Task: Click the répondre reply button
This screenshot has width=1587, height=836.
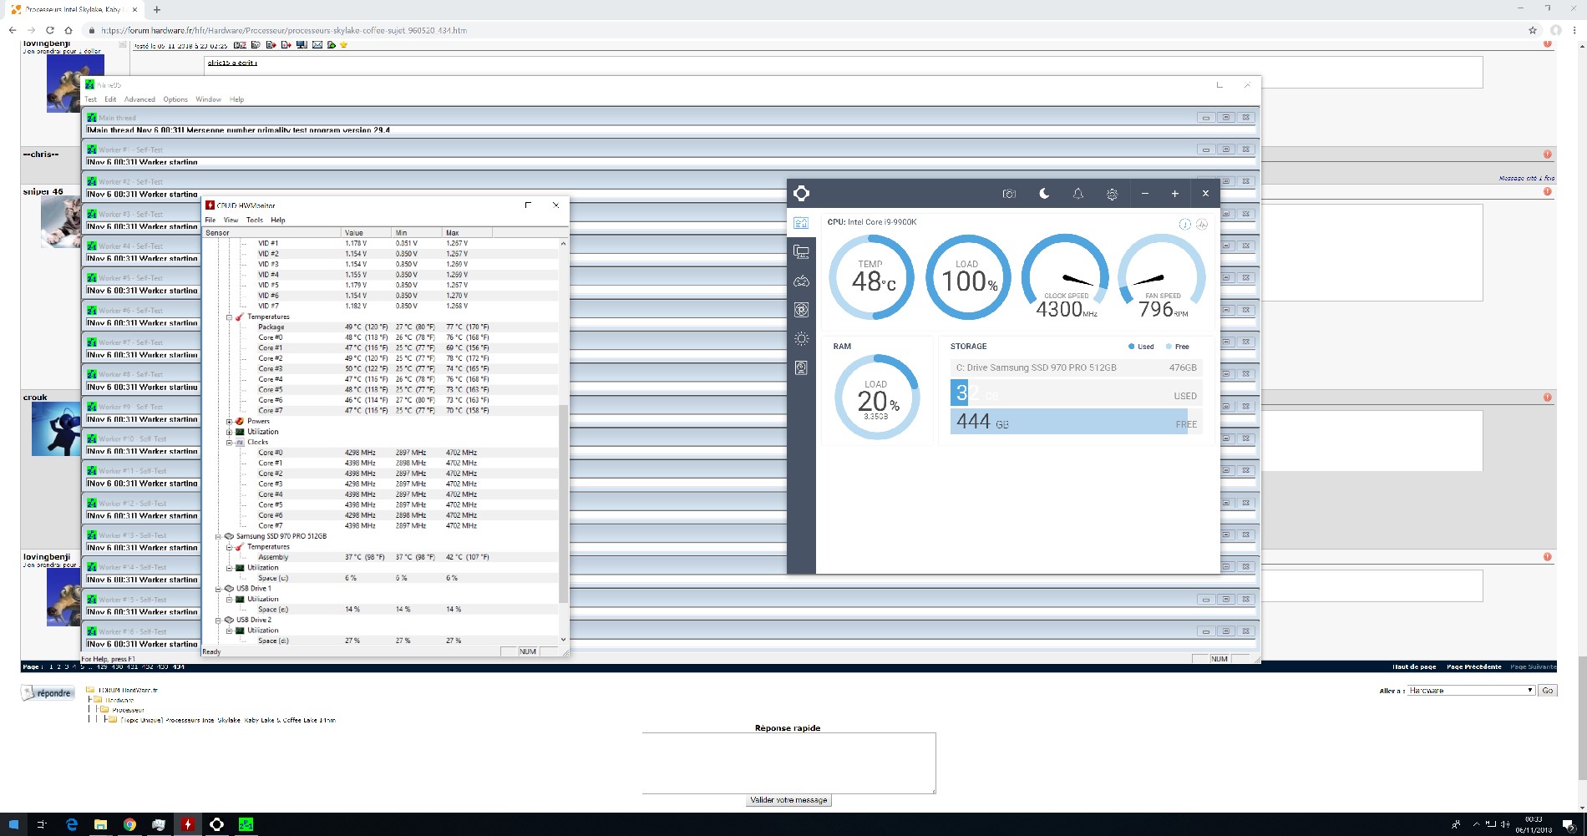Action: pyautogui.click(x=48, y=693)
